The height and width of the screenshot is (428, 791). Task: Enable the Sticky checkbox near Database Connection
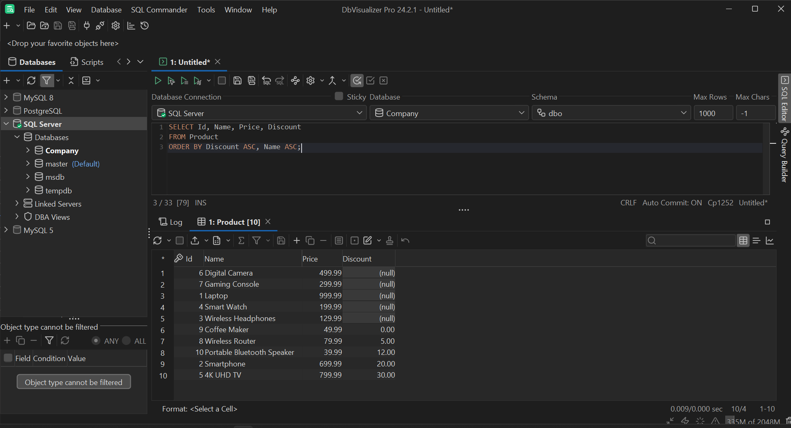pyautogui.click(x=338, y=96)
